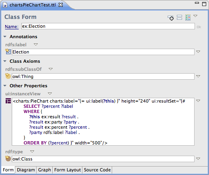Screen dimensions: 209x175
Task: Open the rdfs:subClassOf property menu arrow
Action: [51, 69]
